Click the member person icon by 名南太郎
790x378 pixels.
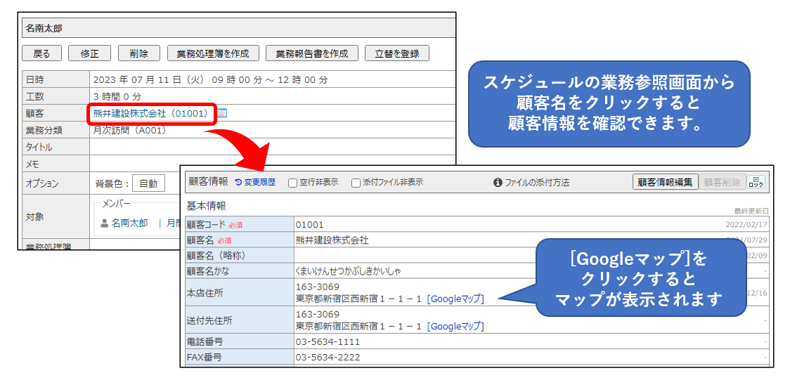[x=104, y=223]
